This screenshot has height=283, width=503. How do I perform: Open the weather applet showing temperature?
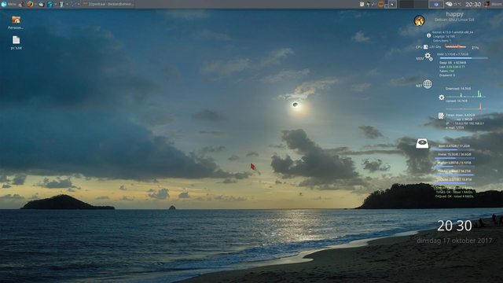click(x=453, y=4)
